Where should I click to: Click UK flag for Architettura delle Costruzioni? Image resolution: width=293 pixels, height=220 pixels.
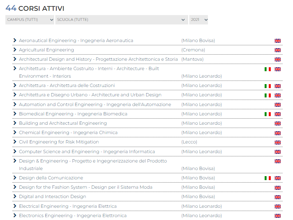click(x=278, y=86)
